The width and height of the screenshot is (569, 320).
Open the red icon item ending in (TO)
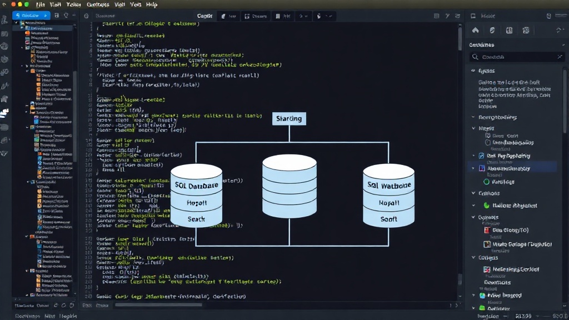pos(507,230)
